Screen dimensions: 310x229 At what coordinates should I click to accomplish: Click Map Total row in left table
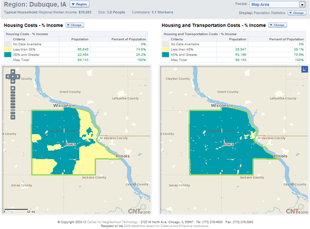[76, 60]
